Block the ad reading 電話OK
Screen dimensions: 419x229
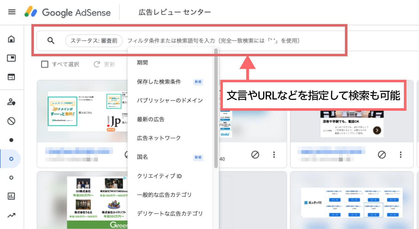[382, 155]
